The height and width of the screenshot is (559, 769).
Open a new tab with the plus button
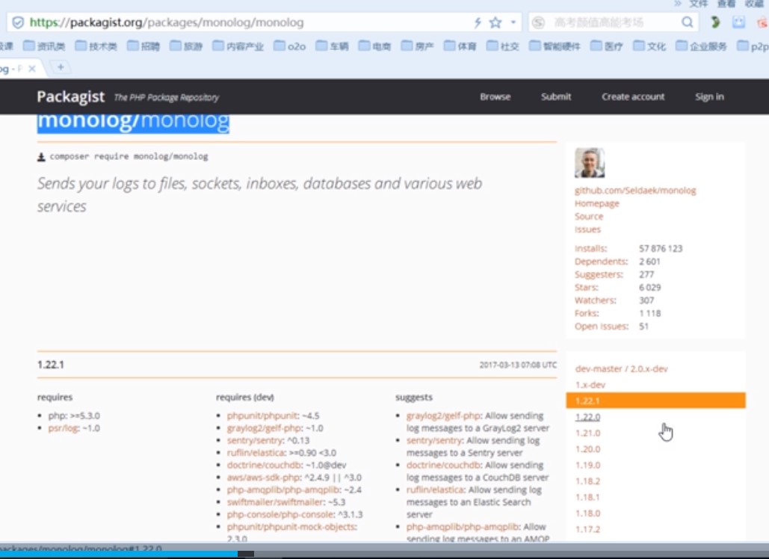pyautogui.click(x=61, y=67)
